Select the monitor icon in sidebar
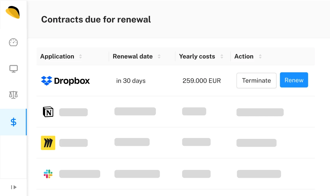Image resolution: width=330 pixels, height=196 pixels. click(13, 69)
